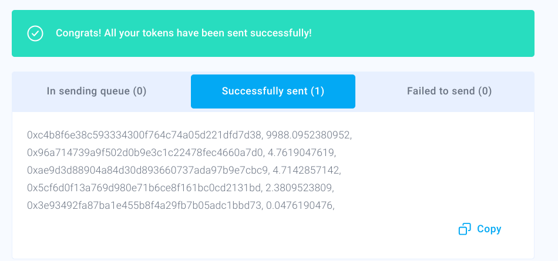The width and height of the screenshot is (558, 261).
Task: Click the address starting with 0xc4b8f6e38c
Action: pyautogui.click(x=144, y=135)
